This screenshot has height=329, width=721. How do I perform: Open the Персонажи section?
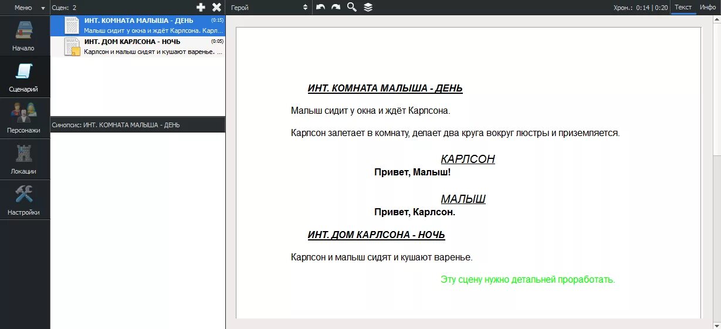click(25, 118)
